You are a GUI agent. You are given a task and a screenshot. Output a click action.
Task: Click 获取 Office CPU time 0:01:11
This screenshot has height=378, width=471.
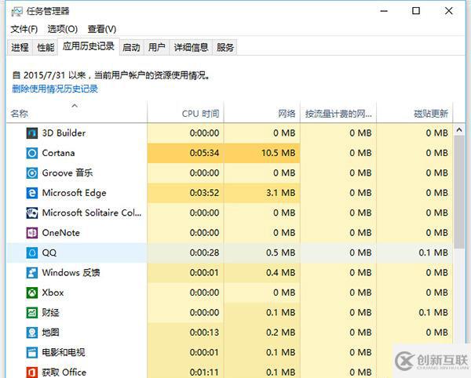coord(204,373)
